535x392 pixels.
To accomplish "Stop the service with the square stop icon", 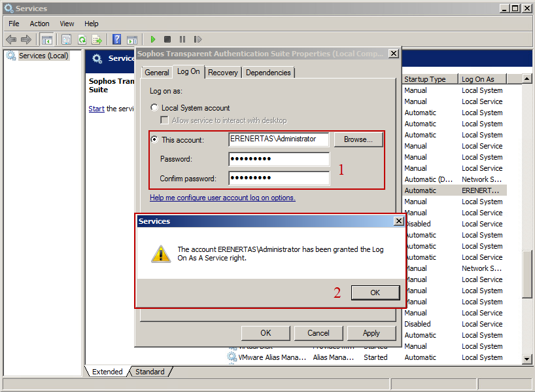I will 167,40.
